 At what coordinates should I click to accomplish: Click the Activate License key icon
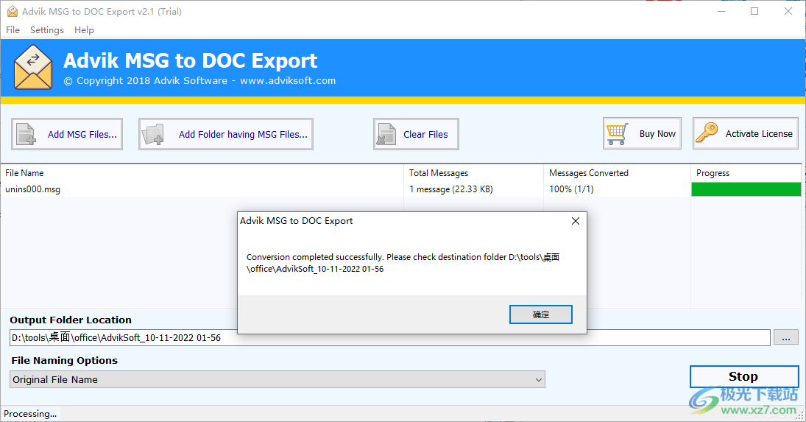pos(707,133)
